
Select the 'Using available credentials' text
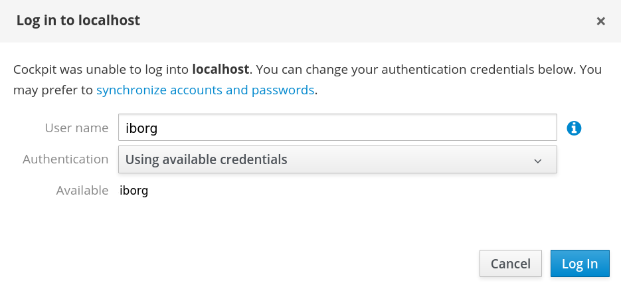pyautogui.click(x=206, y=159)
